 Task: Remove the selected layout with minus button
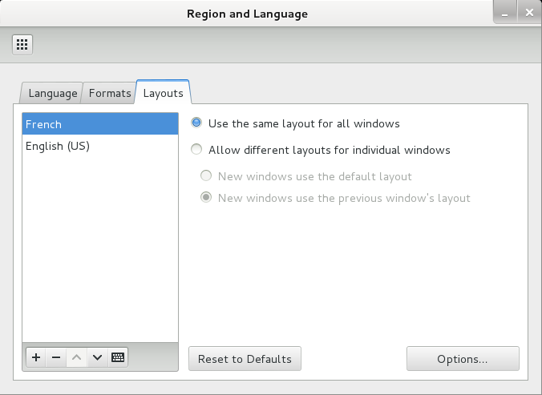[x=56, y=357]
